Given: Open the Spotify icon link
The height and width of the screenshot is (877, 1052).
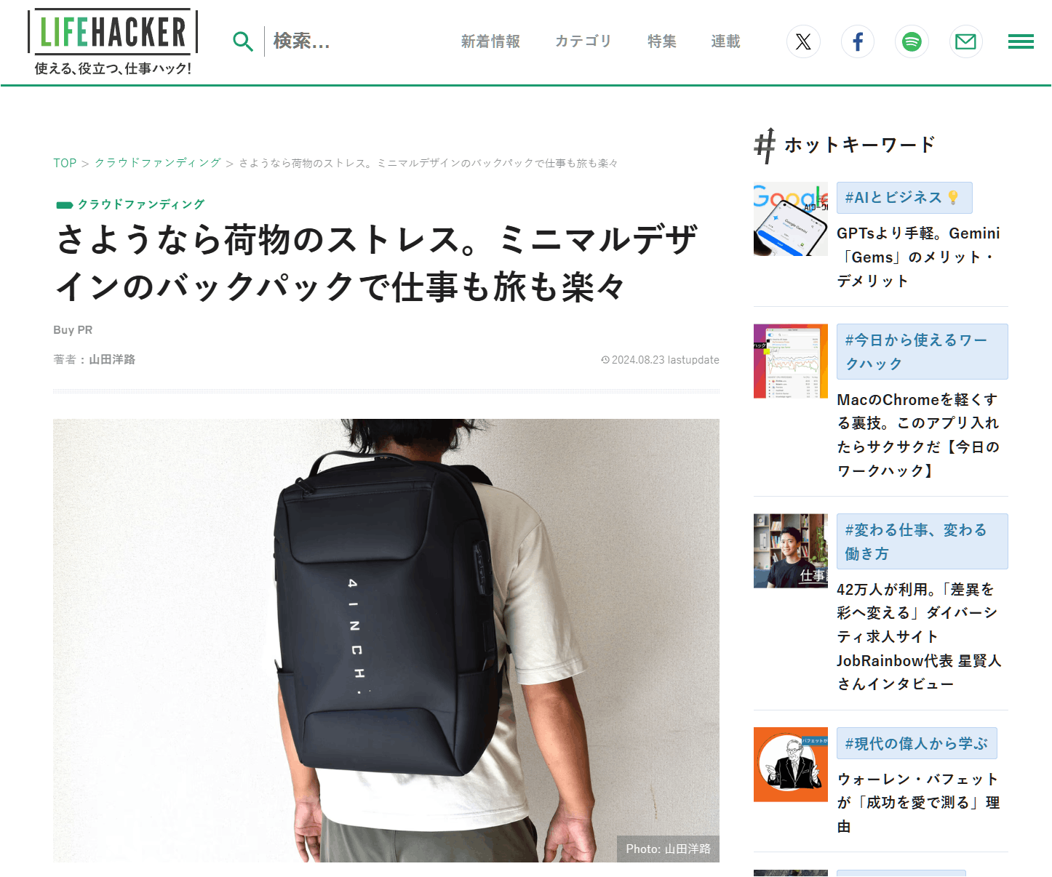Looking at the screenshot, I should (912, 41).
